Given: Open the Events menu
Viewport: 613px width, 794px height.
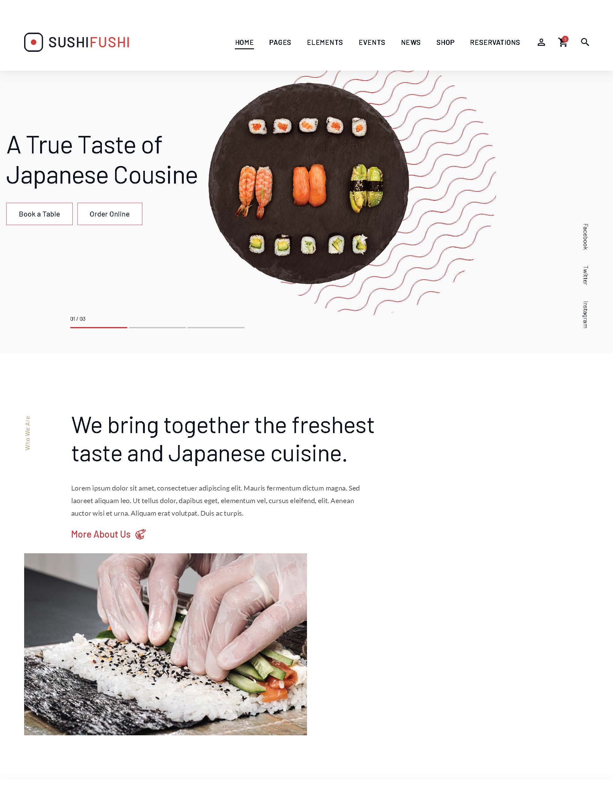Looking at the screenshot, I should [x=372, y=43].
